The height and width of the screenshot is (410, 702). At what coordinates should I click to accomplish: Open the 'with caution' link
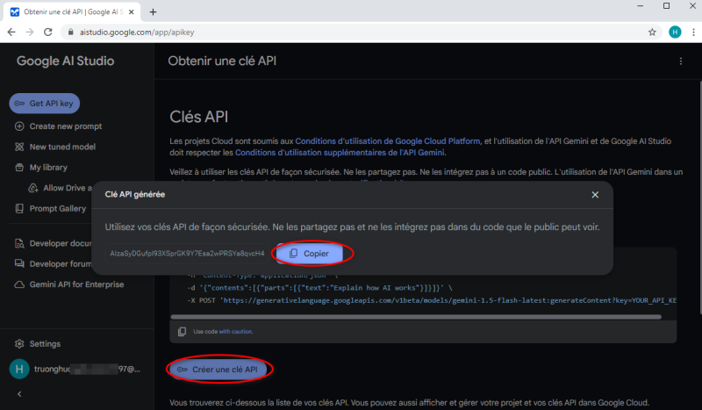pyautogui.click(x=235, y=332)
